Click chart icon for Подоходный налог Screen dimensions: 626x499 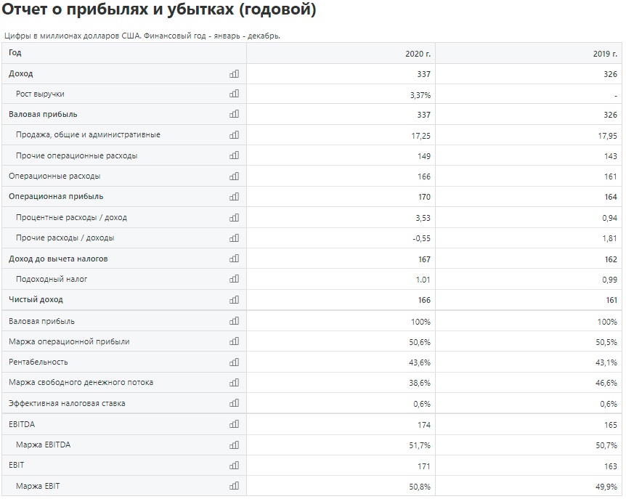pyautogui.click(x=235, y=279)
